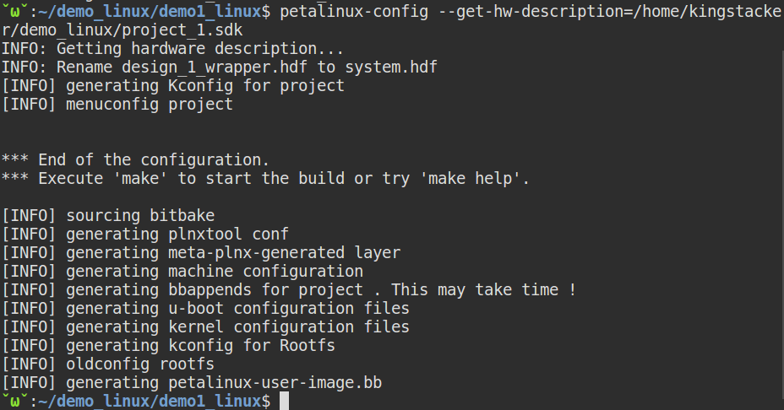The image size is (784, 410).
Task: Click the 'meta-plnx-generated layer' text
Action: 284,253
